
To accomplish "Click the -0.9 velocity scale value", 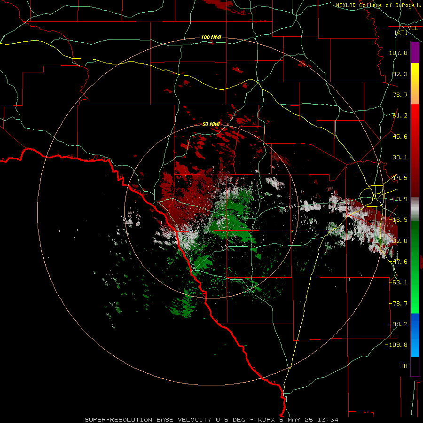I will coord(400,199).
